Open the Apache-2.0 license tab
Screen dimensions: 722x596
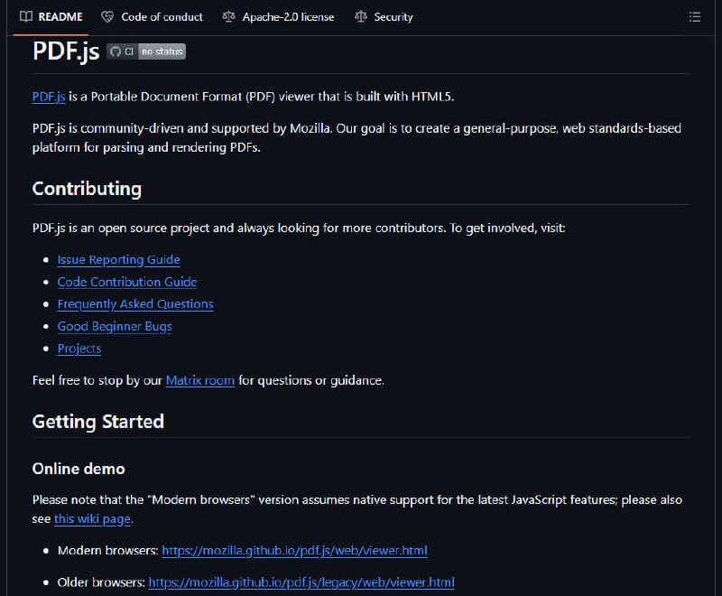coord(278,17)
